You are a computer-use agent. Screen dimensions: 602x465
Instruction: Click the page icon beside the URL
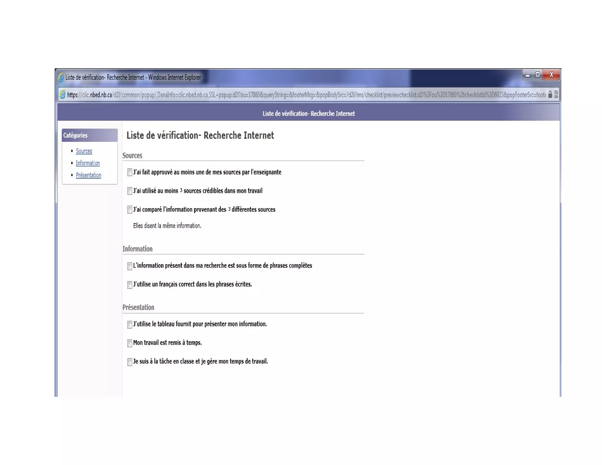pos(62,95)
